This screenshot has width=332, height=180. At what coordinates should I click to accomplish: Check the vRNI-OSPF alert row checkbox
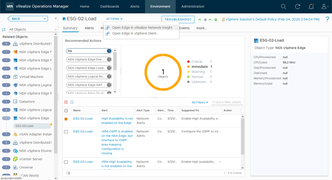pyautogui.click(x=66, y=132)
